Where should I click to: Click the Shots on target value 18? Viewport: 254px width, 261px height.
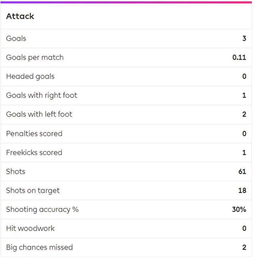pyautogui.click(x=242, y=191)
